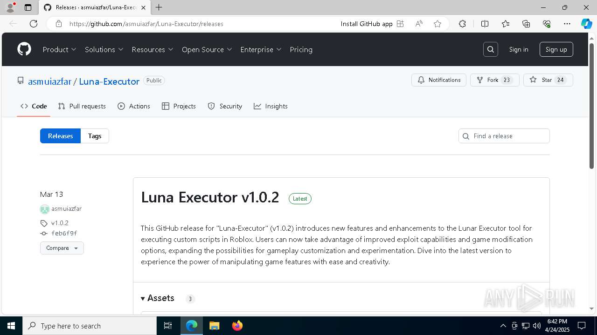The image size is (597, 335).
Task: Collapse the Assets section
Action: [158, 298]
